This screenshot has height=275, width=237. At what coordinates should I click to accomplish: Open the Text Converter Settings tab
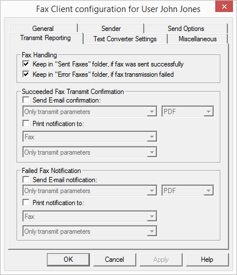point(125,39)
